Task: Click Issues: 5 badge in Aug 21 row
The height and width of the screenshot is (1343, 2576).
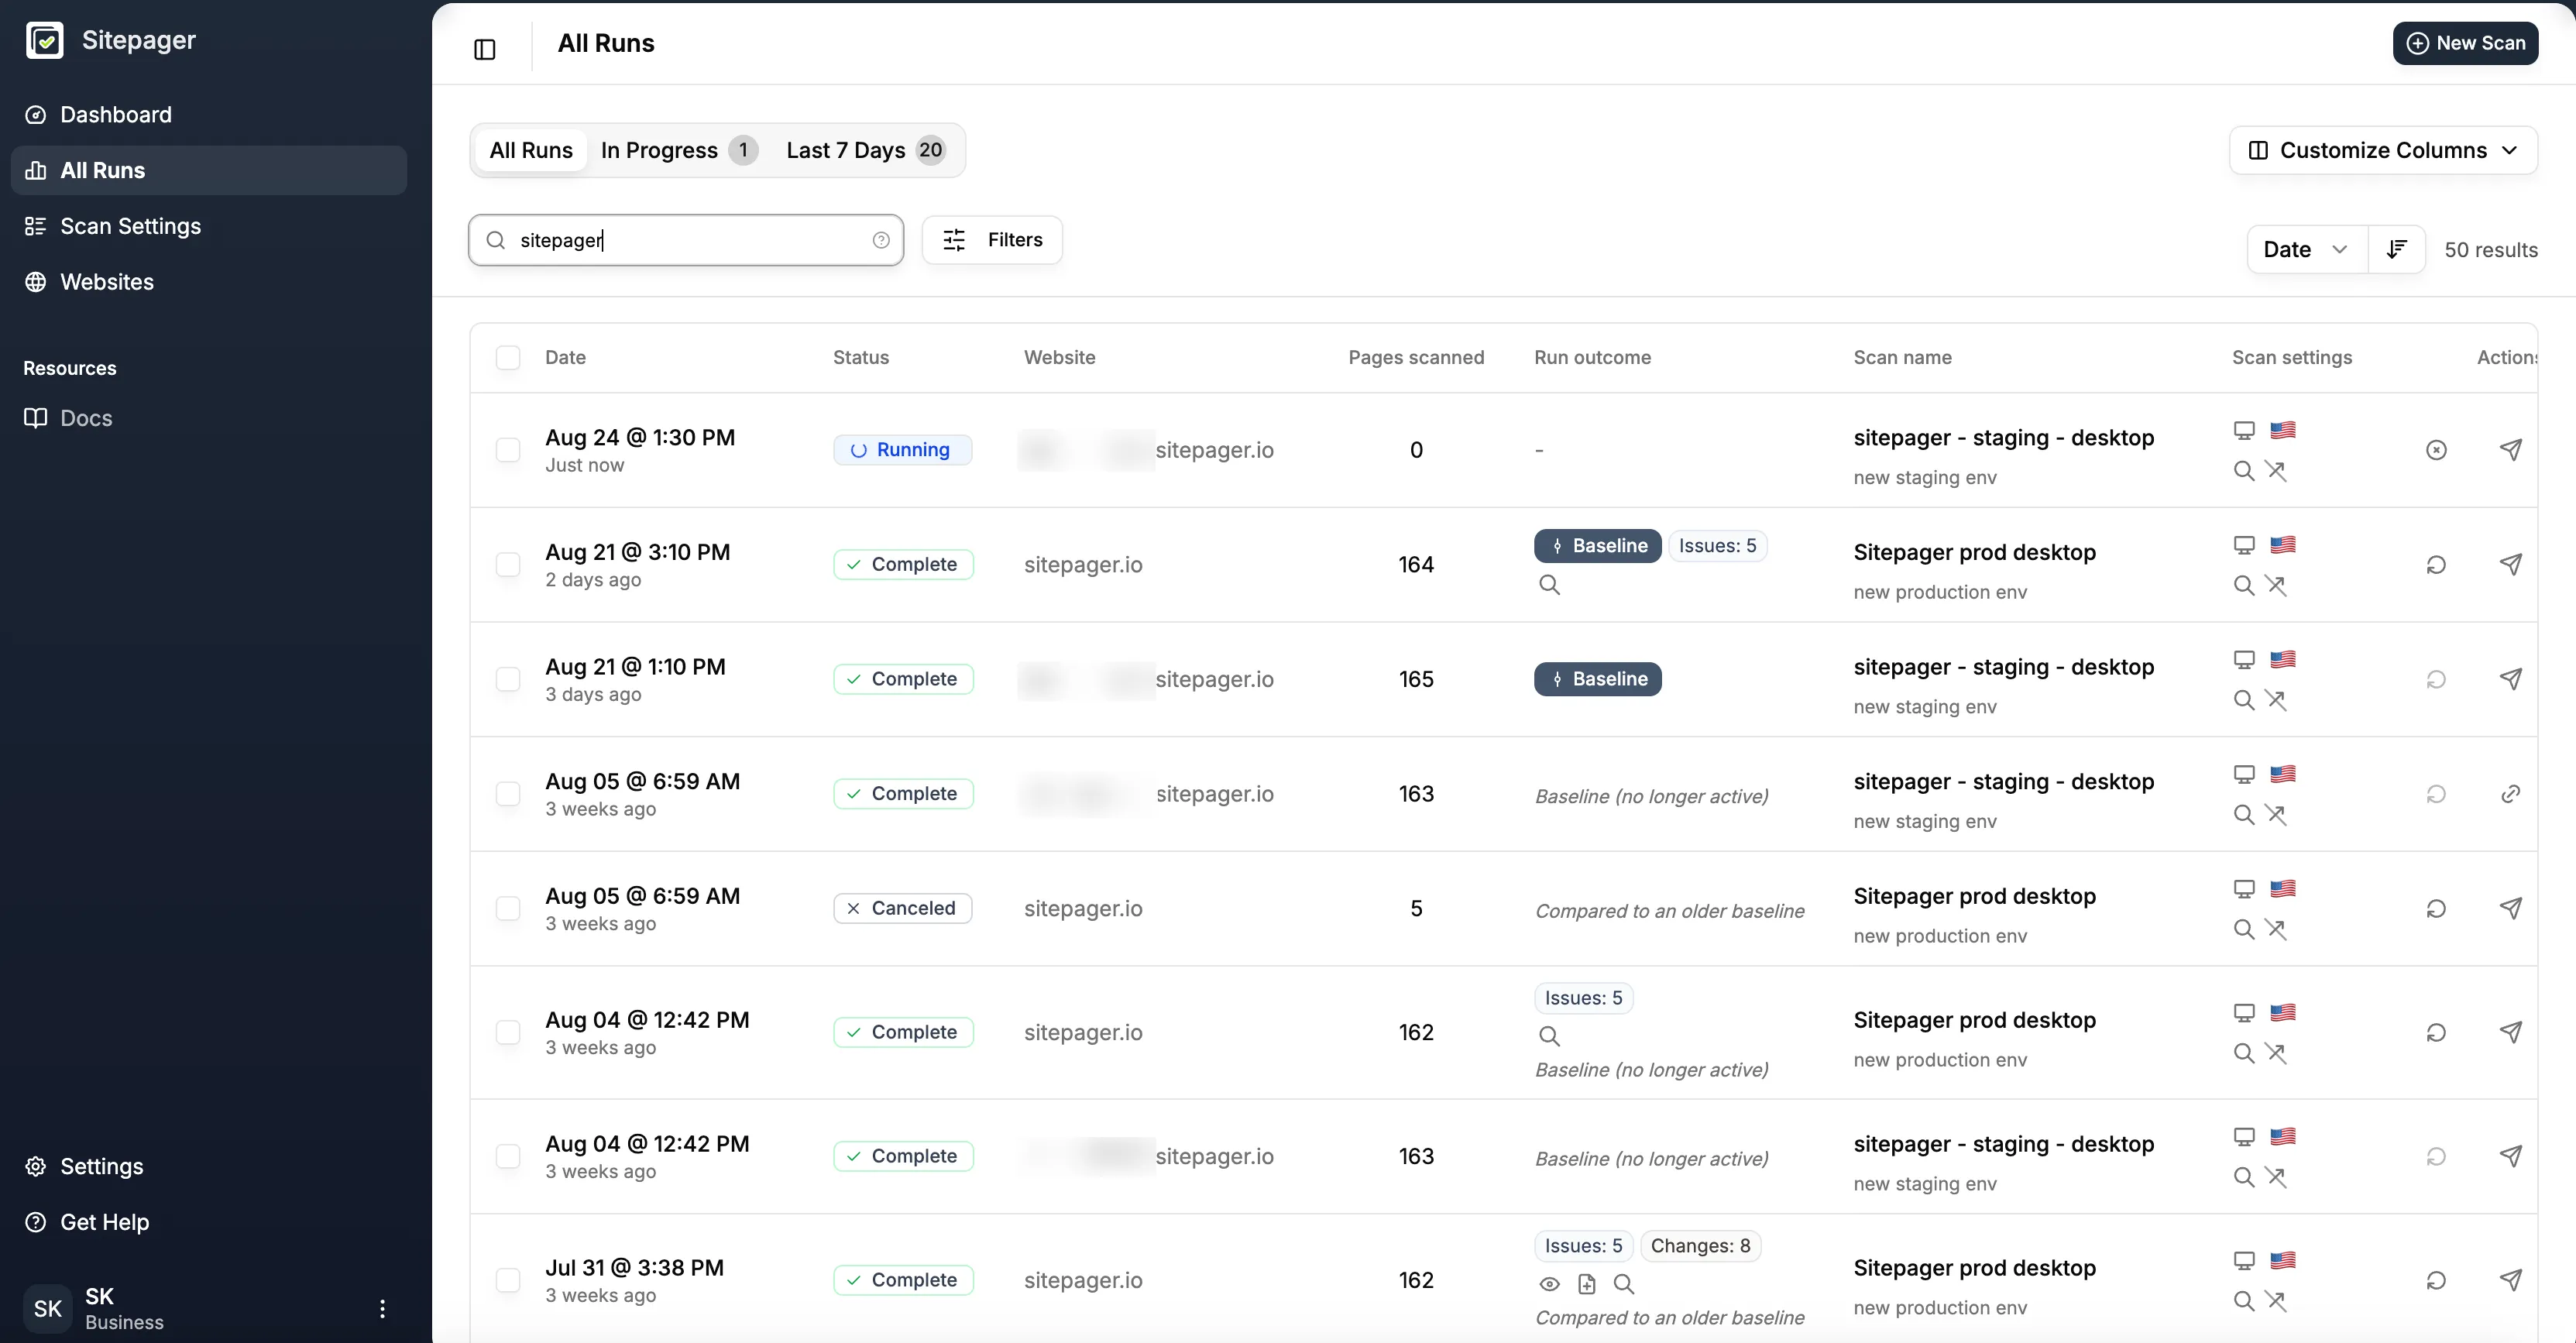Action: point(1717,546)
